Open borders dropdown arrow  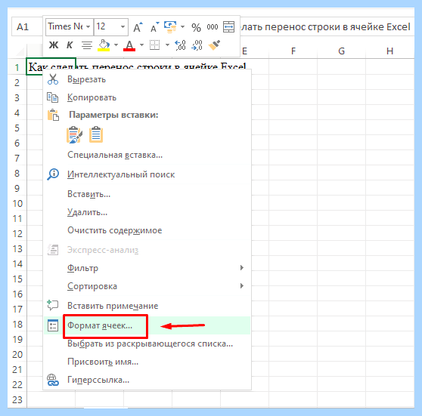[x=167, y=45]
